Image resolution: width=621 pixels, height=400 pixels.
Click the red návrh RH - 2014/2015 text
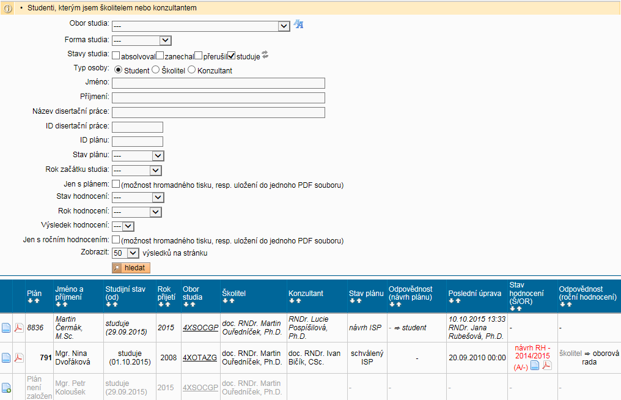[x=532, y=352]
